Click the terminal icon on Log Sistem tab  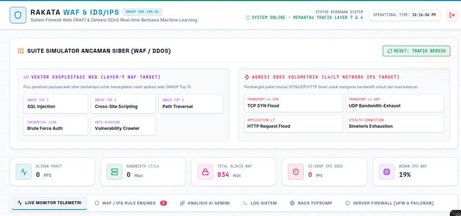245,203
